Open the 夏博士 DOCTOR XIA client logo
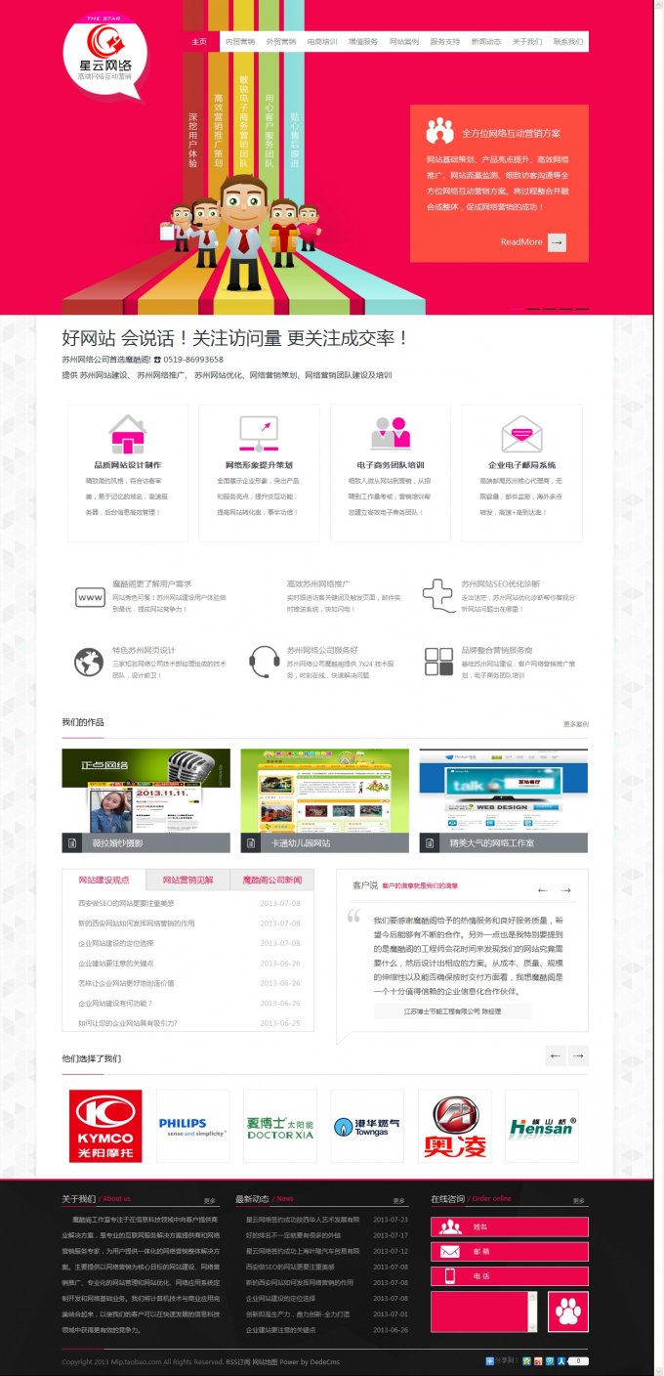The image size is (664, 1376). coord(280,1126)
